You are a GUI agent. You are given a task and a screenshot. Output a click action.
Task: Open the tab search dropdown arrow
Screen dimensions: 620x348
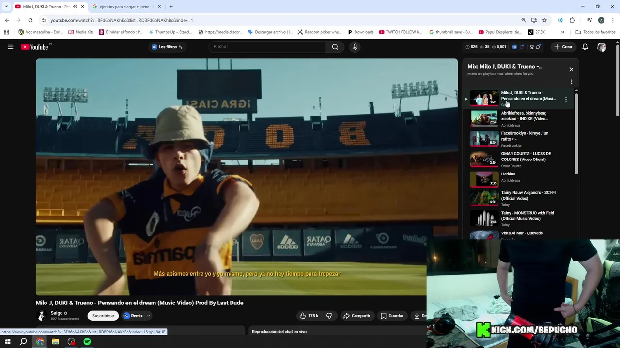pos(6,7)
